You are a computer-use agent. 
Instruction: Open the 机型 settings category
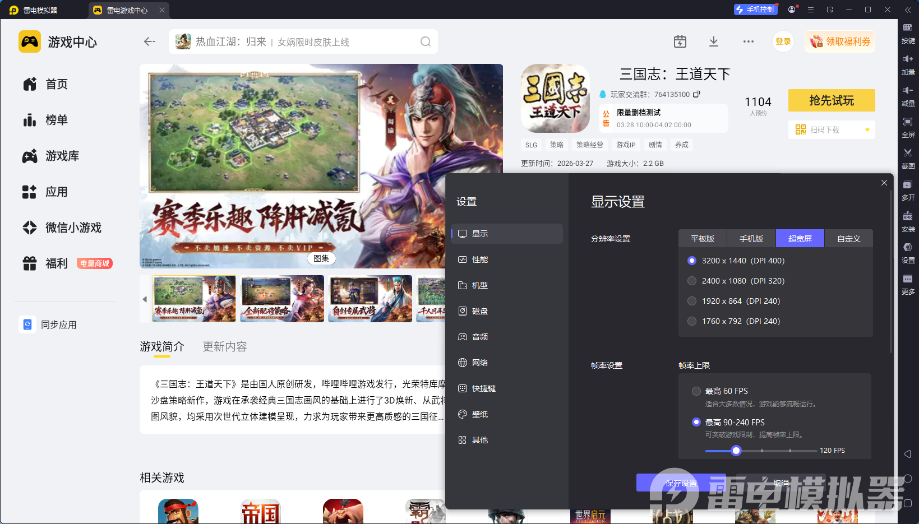tap(507, 285)
